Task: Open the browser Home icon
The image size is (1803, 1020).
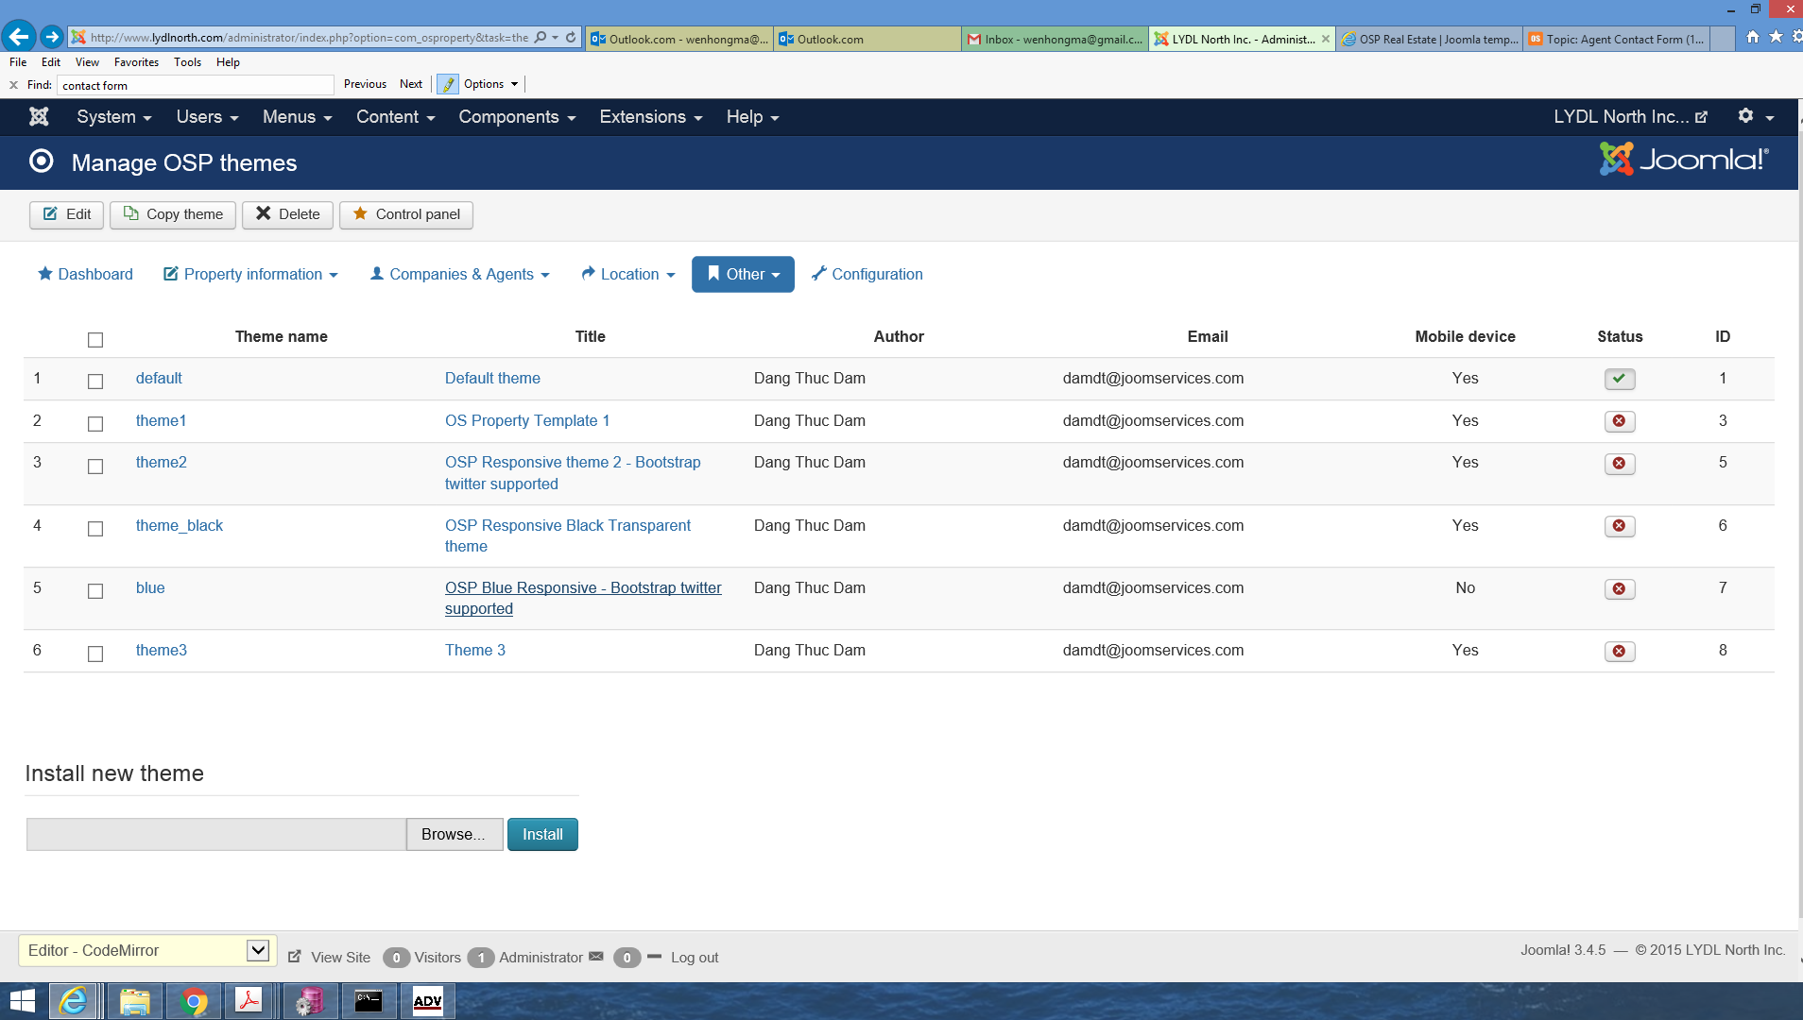Action: 1753,37
